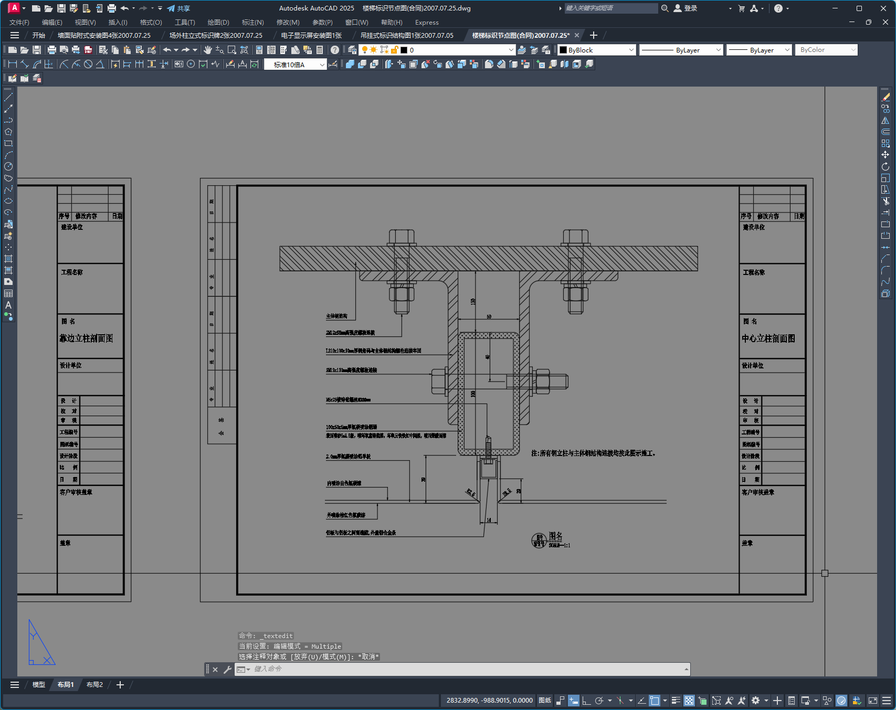Select the Linear dimension tool
The height and width of the screenshot is (710, 896).
[x=13, y=64]
